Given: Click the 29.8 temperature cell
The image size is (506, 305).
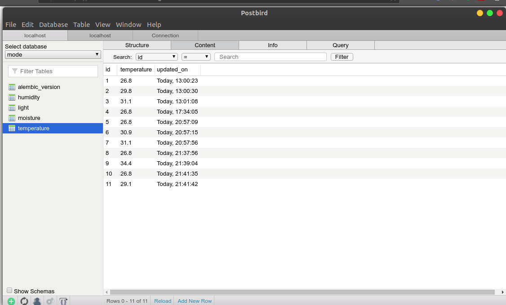Looking at the screenshot, I should (126, 91).
